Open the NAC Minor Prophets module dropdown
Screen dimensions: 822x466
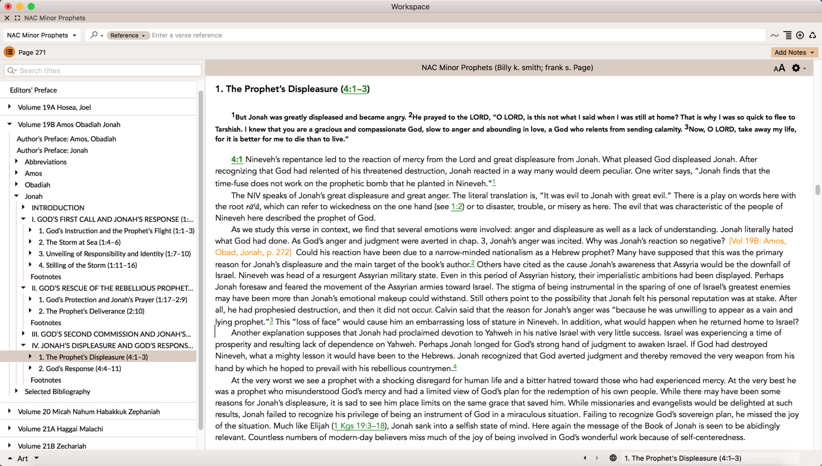[41, 36]
